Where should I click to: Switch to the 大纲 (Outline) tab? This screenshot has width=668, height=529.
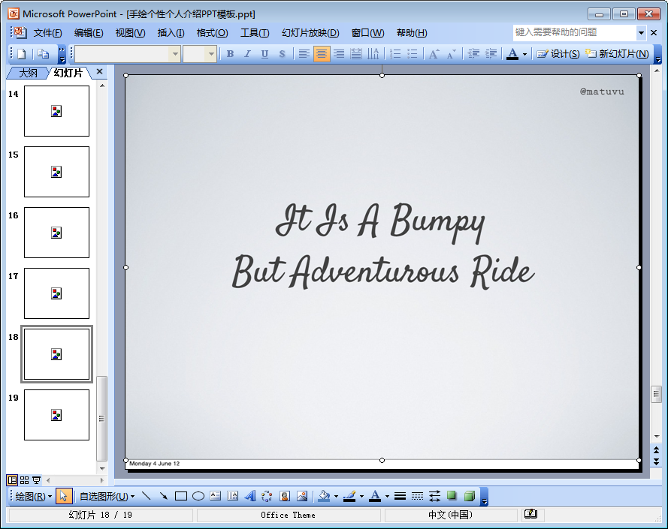(28, 73)
